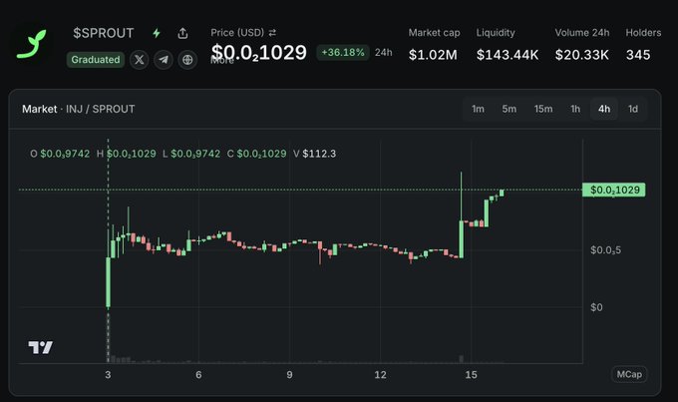Click the close price C value
This screenshot has width=678, height=402.
coord(261,154)
